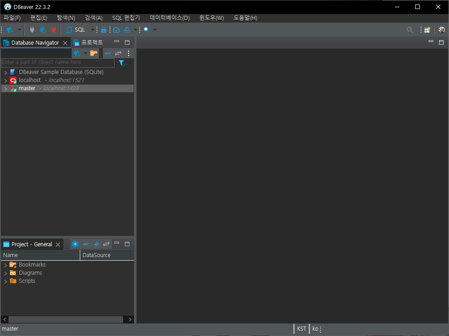Open the 윈도우(W) menu
The width and height of the screenshot is (449, 336).
tap(211, 18)
